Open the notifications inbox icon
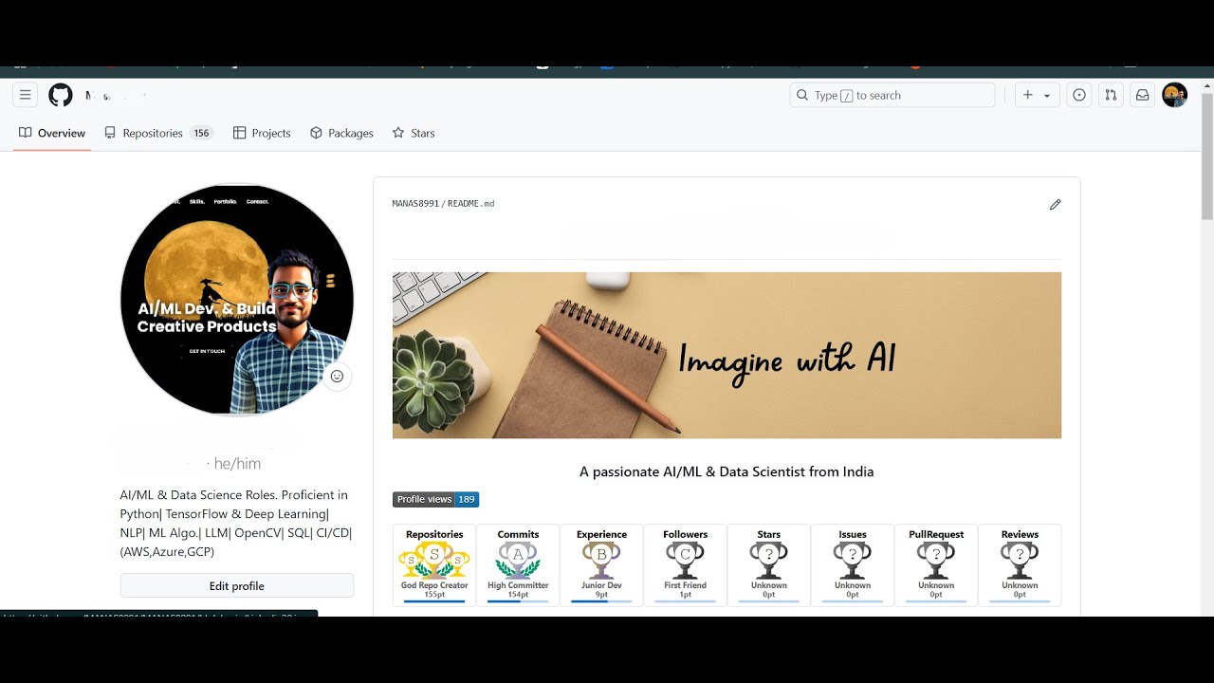 1143,95
